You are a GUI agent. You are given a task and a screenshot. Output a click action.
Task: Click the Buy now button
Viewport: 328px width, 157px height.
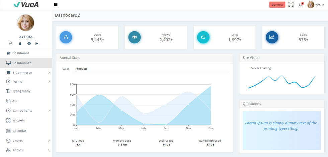pyautogui.click(x=277, y=5)
